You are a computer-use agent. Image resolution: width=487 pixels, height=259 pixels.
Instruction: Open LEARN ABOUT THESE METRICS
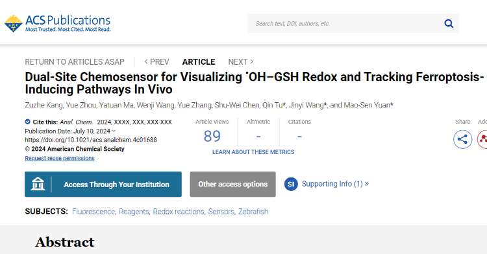(x=253, y=152)
